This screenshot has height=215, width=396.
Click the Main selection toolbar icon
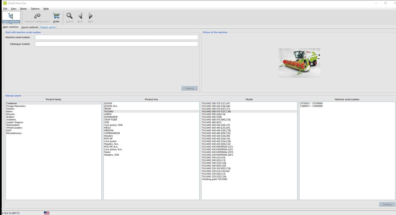(11, 17)
